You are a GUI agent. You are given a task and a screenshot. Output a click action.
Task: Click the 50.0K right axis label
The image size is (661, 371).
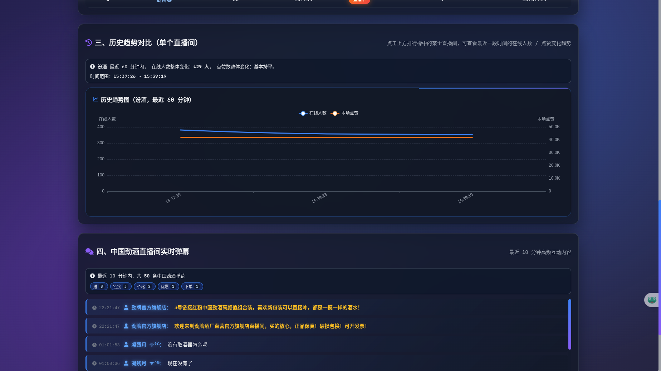click(x=554, y=127)
